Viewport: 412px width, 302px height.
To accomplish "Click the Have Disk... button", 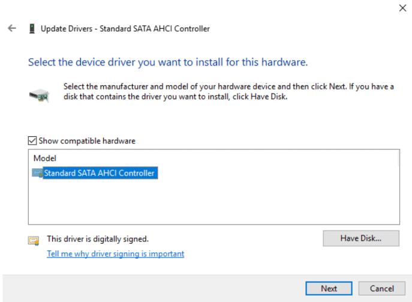I will (x=361, y=238).
